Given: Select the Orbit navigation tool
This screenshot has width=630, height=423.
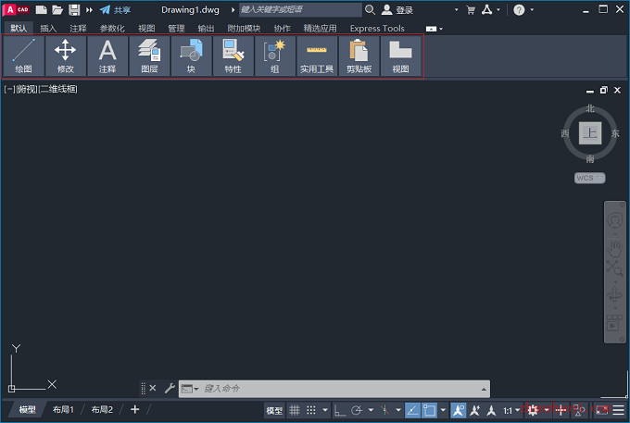Looking at the screenshot, I should pyautogui.click(x=614, y=294).
